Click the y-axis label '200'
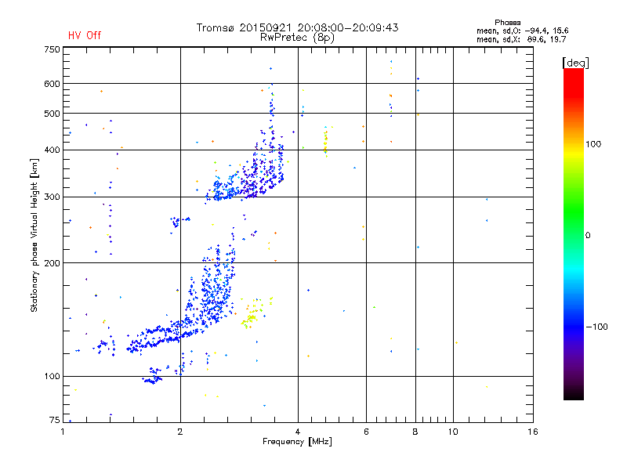Screen dimensions: 627x470 [52, 263]
